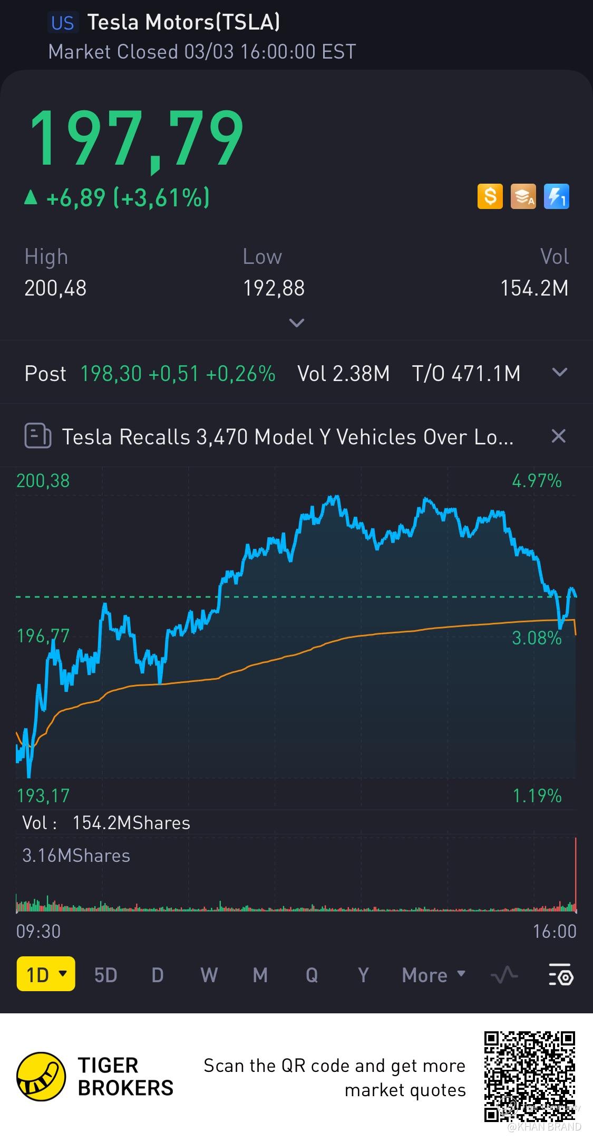Viewport: 593px width, 1140px height.
Task: Switch to the W weekly chart tab
Action: click(x=209, y=975)
